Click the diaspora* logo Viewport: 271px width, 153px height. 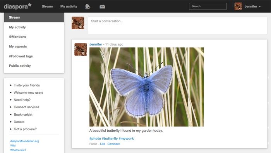click(18, 6)
